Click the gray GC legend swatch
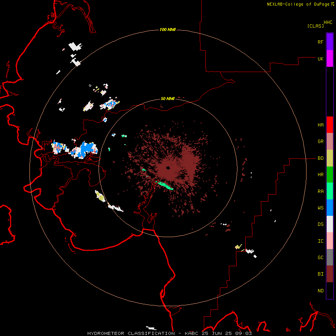 click(330, 257)
